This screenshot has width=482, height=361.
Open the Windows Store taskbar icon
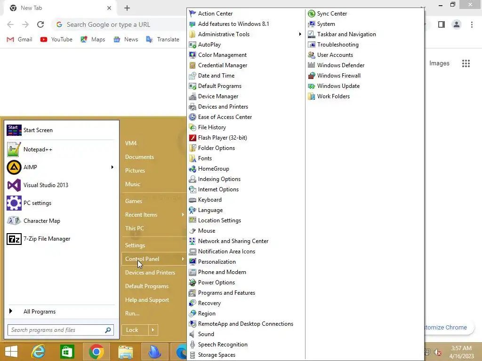click(x=67, y=352)
